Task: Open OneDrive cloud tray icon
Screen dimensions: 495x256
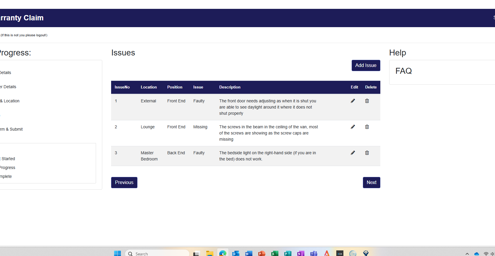Action: (477, 254)
